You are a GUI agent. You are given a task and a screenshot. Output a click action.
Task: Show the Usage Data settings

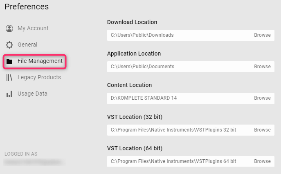32,94
